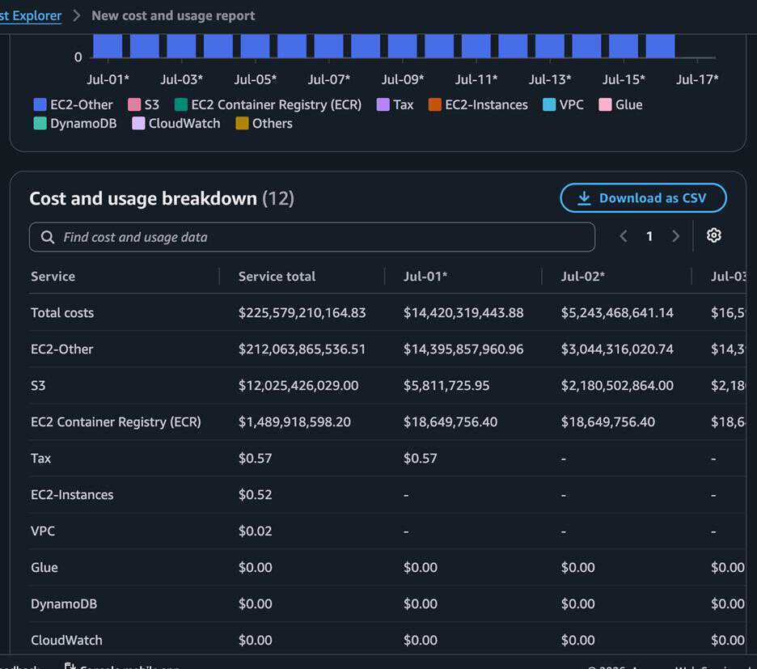Select the Jul-01 column header
This screenshot has height=669, width=757.
click(425, 277)
